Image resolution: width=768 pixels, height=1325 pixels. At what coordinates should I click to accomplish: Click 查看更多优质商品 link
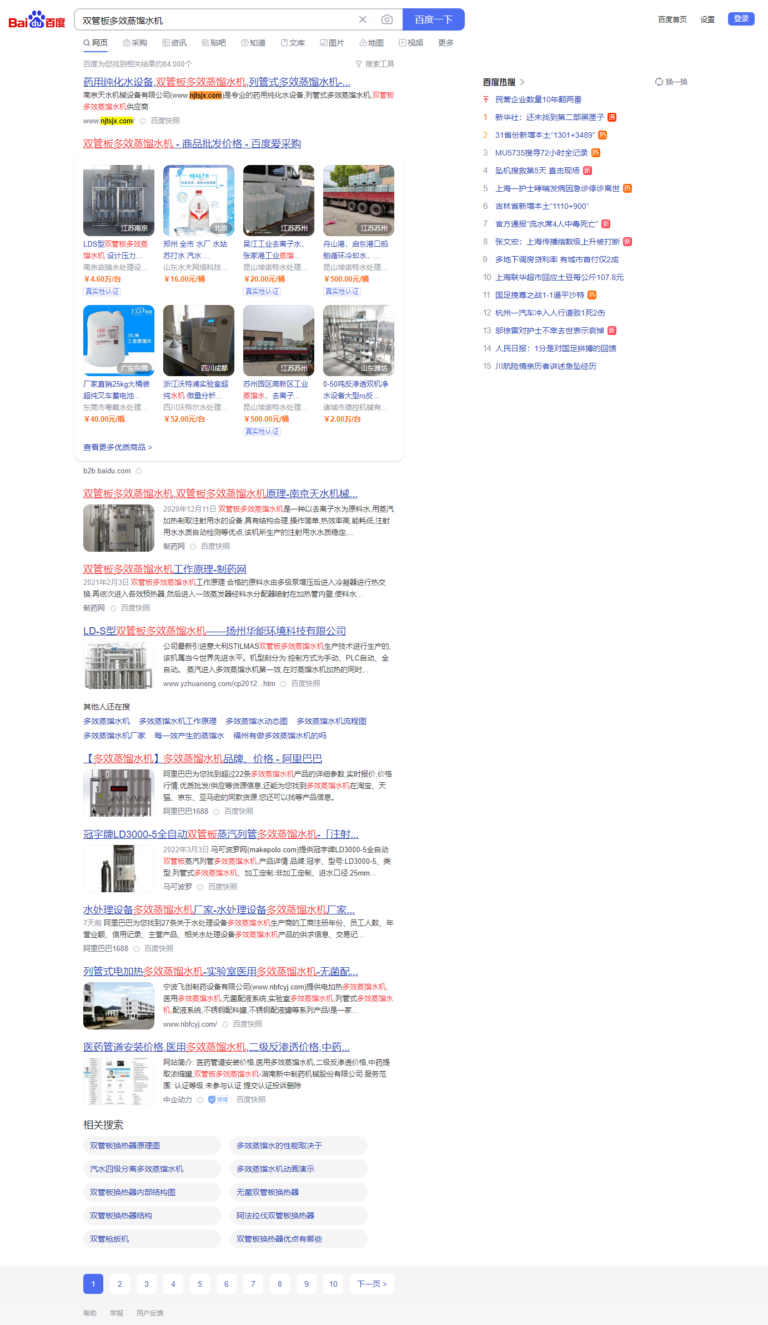(118, 447)
